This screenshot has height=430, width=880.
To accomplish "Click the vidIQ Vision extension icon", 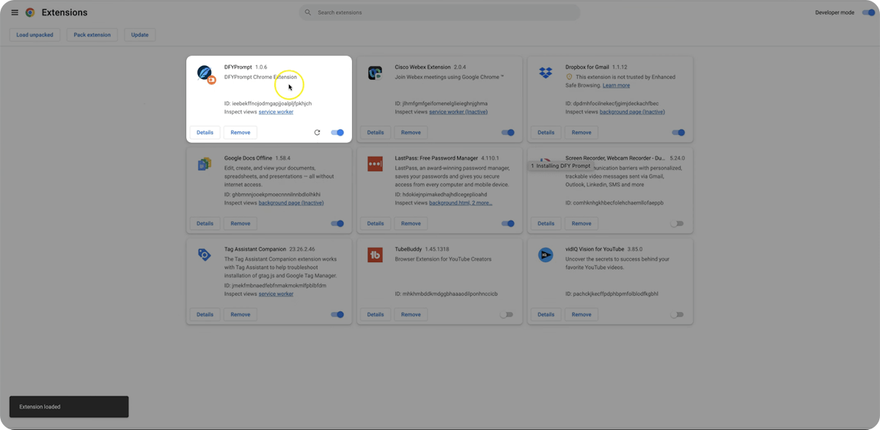I will click(x=546, y=255).
